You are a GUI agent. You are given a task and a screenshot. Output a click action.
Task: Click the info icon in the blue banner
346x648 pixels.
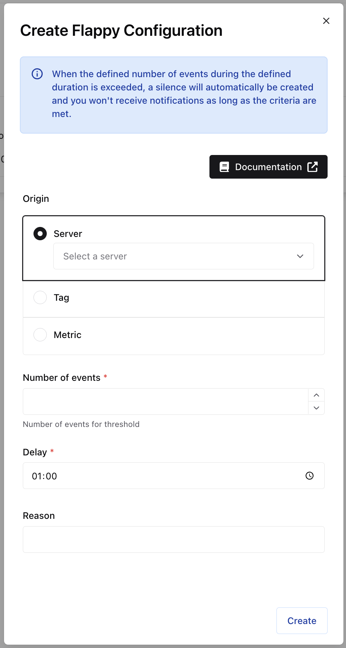[x=37, y=74]
